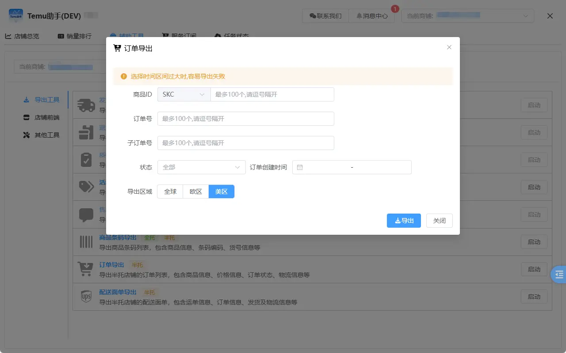Click the red notification badge showing 1
The height and width of the screenshot is (353, 566).
click(x=395, y=9)
